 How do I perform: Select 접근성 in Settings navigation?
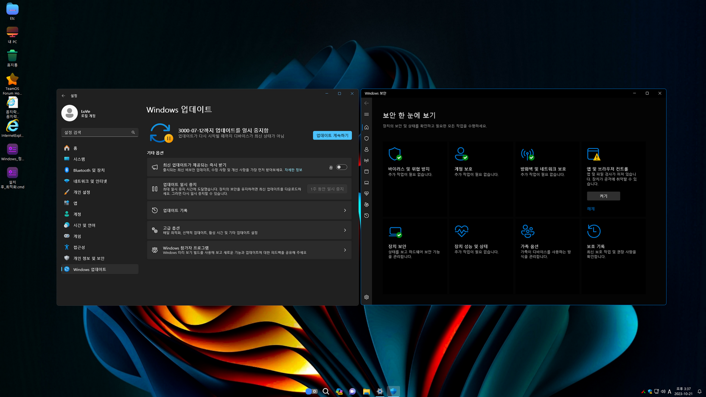(100, 247)
